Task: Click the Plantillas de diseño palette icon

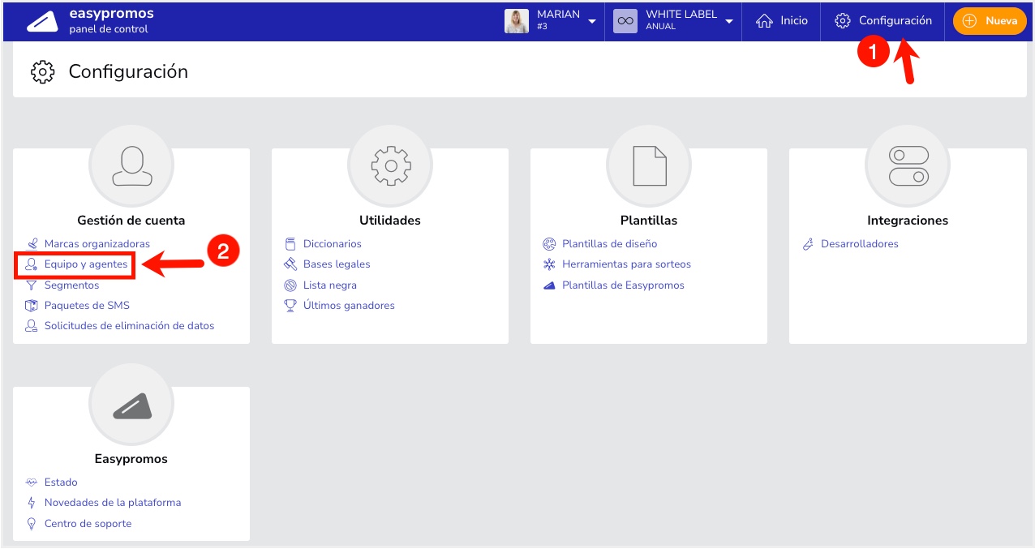Action: 549,244
